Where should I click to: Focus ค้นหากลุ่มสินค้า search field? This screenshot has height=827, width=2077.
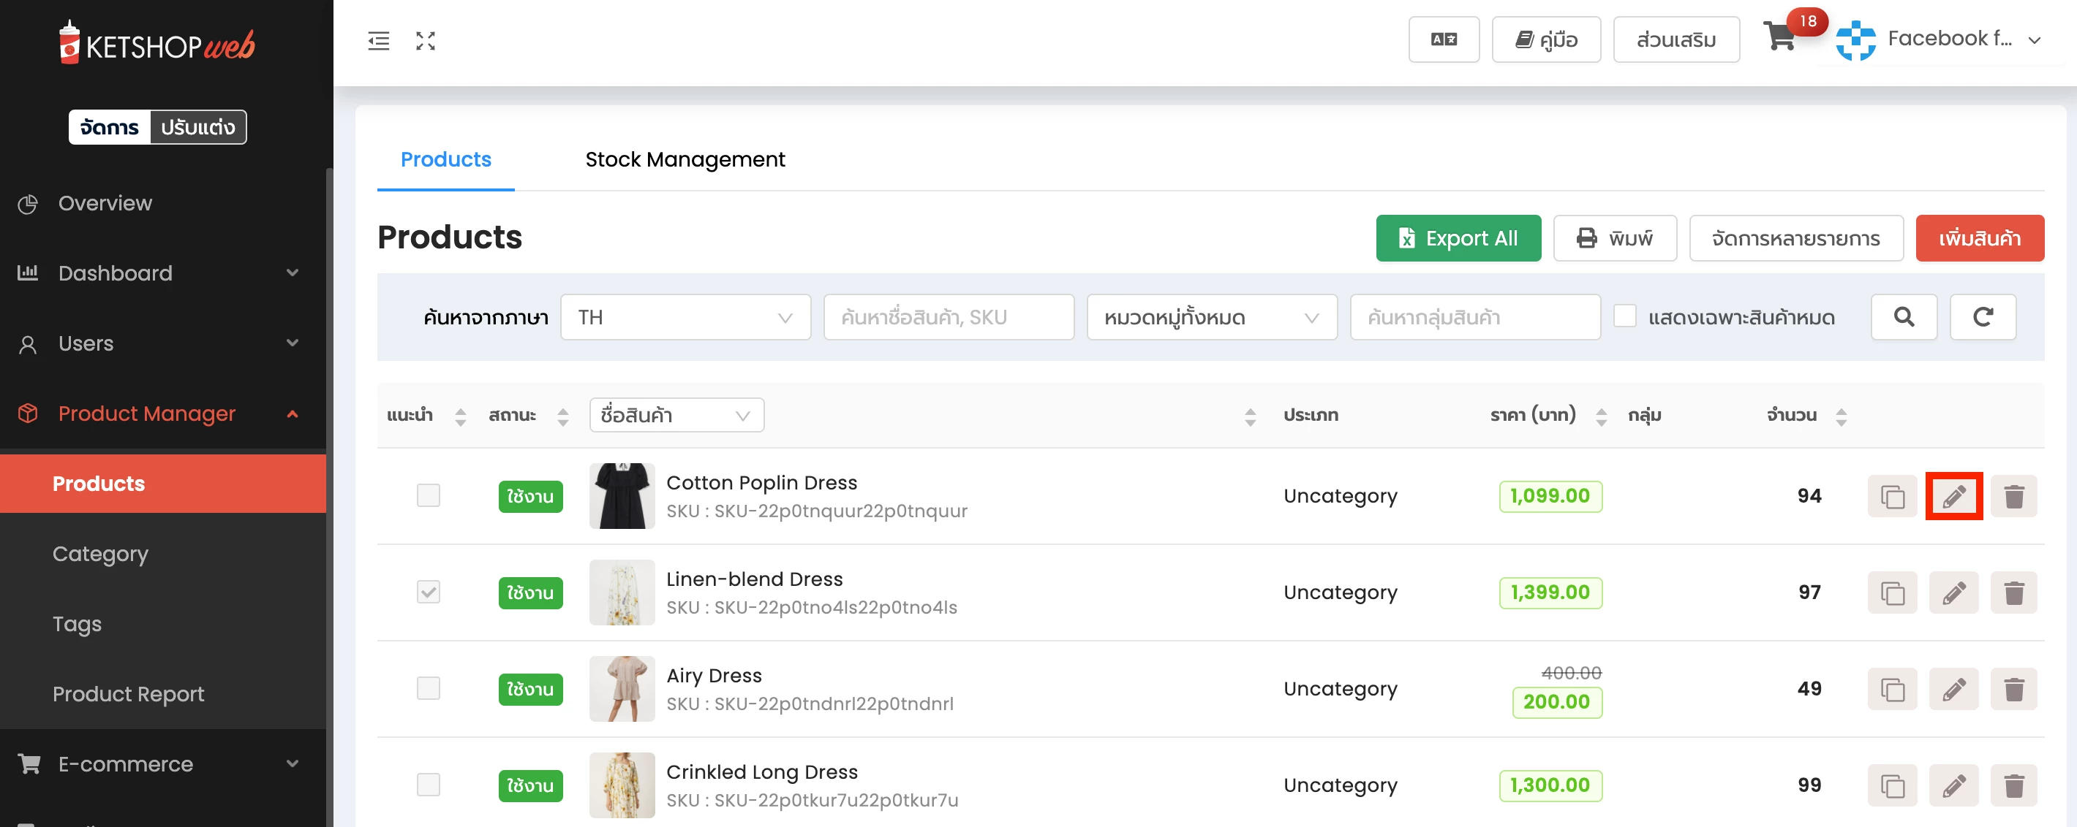click(1474, 316)
